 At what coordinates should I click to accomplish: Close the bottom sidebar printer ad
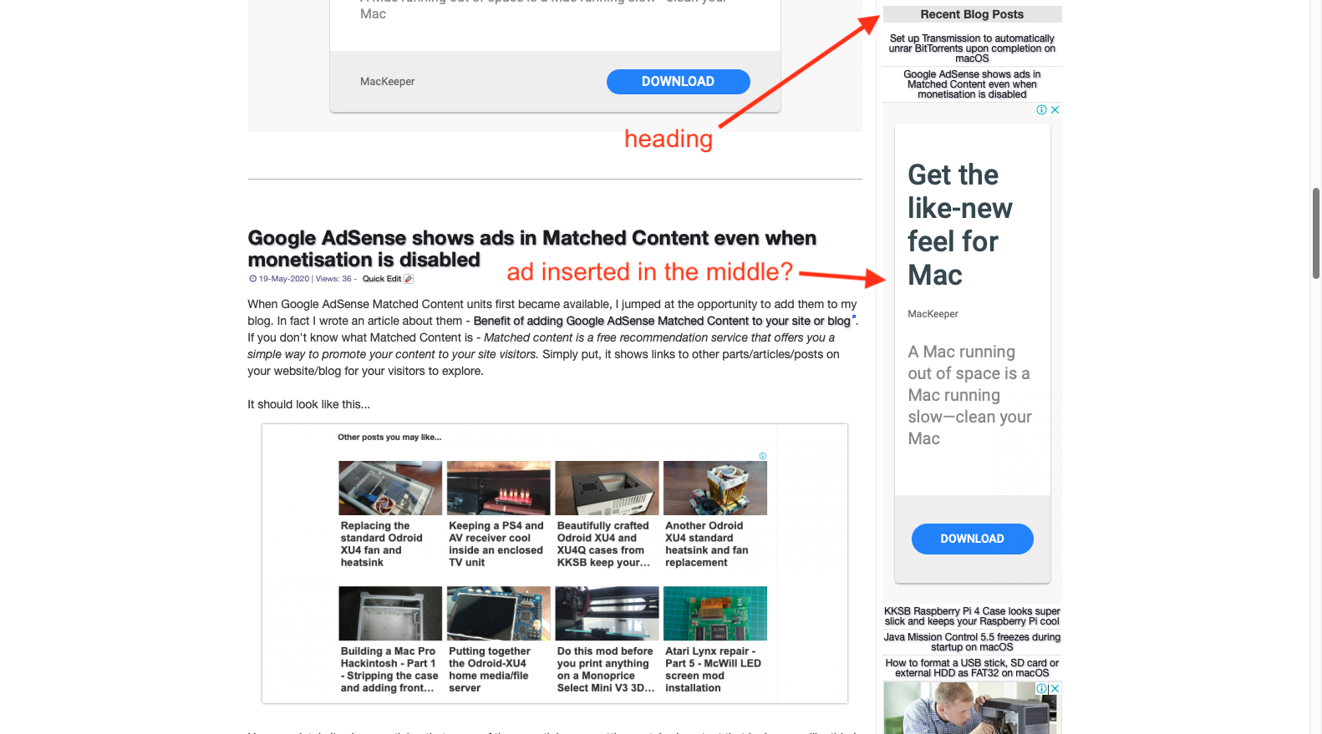click(x=1055, y=689)
